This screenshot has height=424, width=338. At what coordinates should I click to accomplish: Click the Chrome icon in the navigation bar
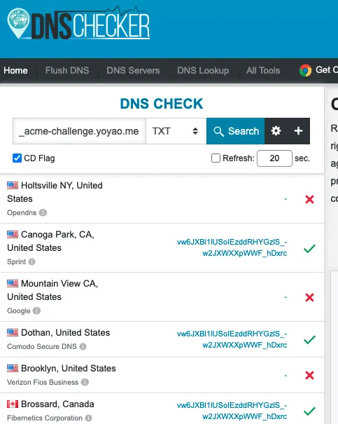305,70
